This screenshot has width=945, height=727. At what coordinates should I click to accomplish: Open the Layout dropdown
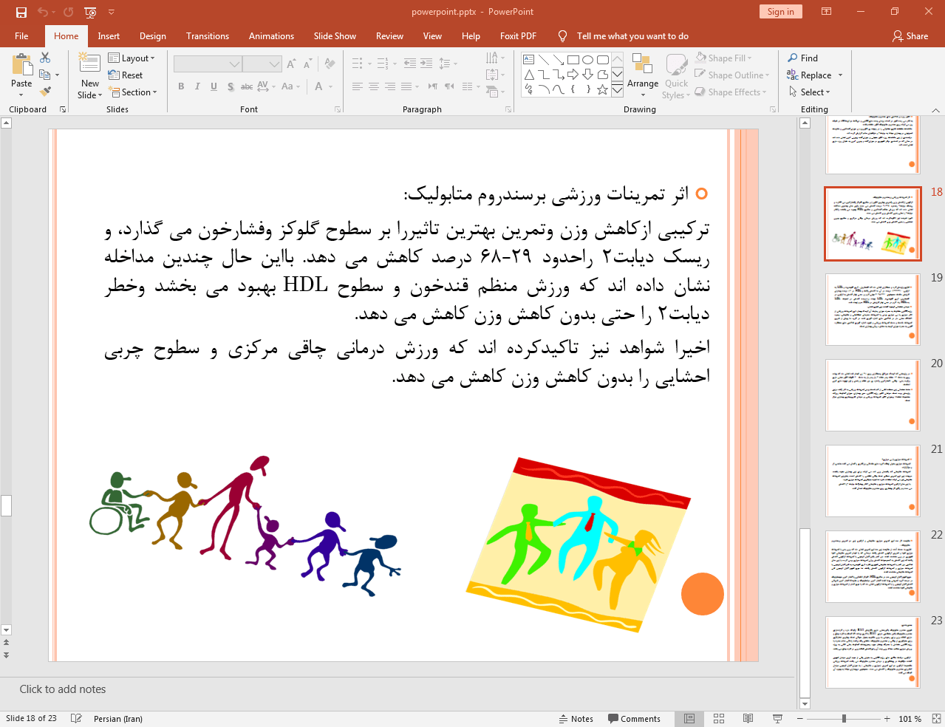click(132, 58)
